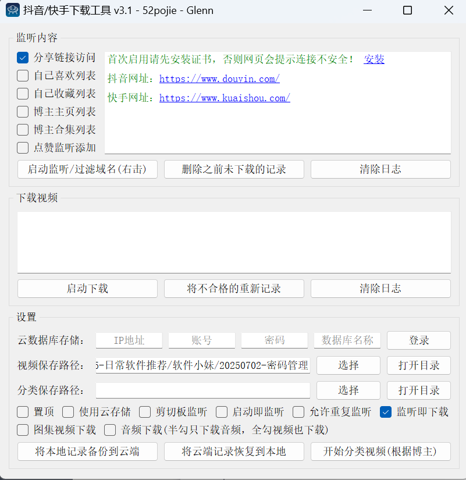The height and width of the screenshot is (480, 466).
Task: Click the 安装 certificate link
Action: [x=374, y=59]
